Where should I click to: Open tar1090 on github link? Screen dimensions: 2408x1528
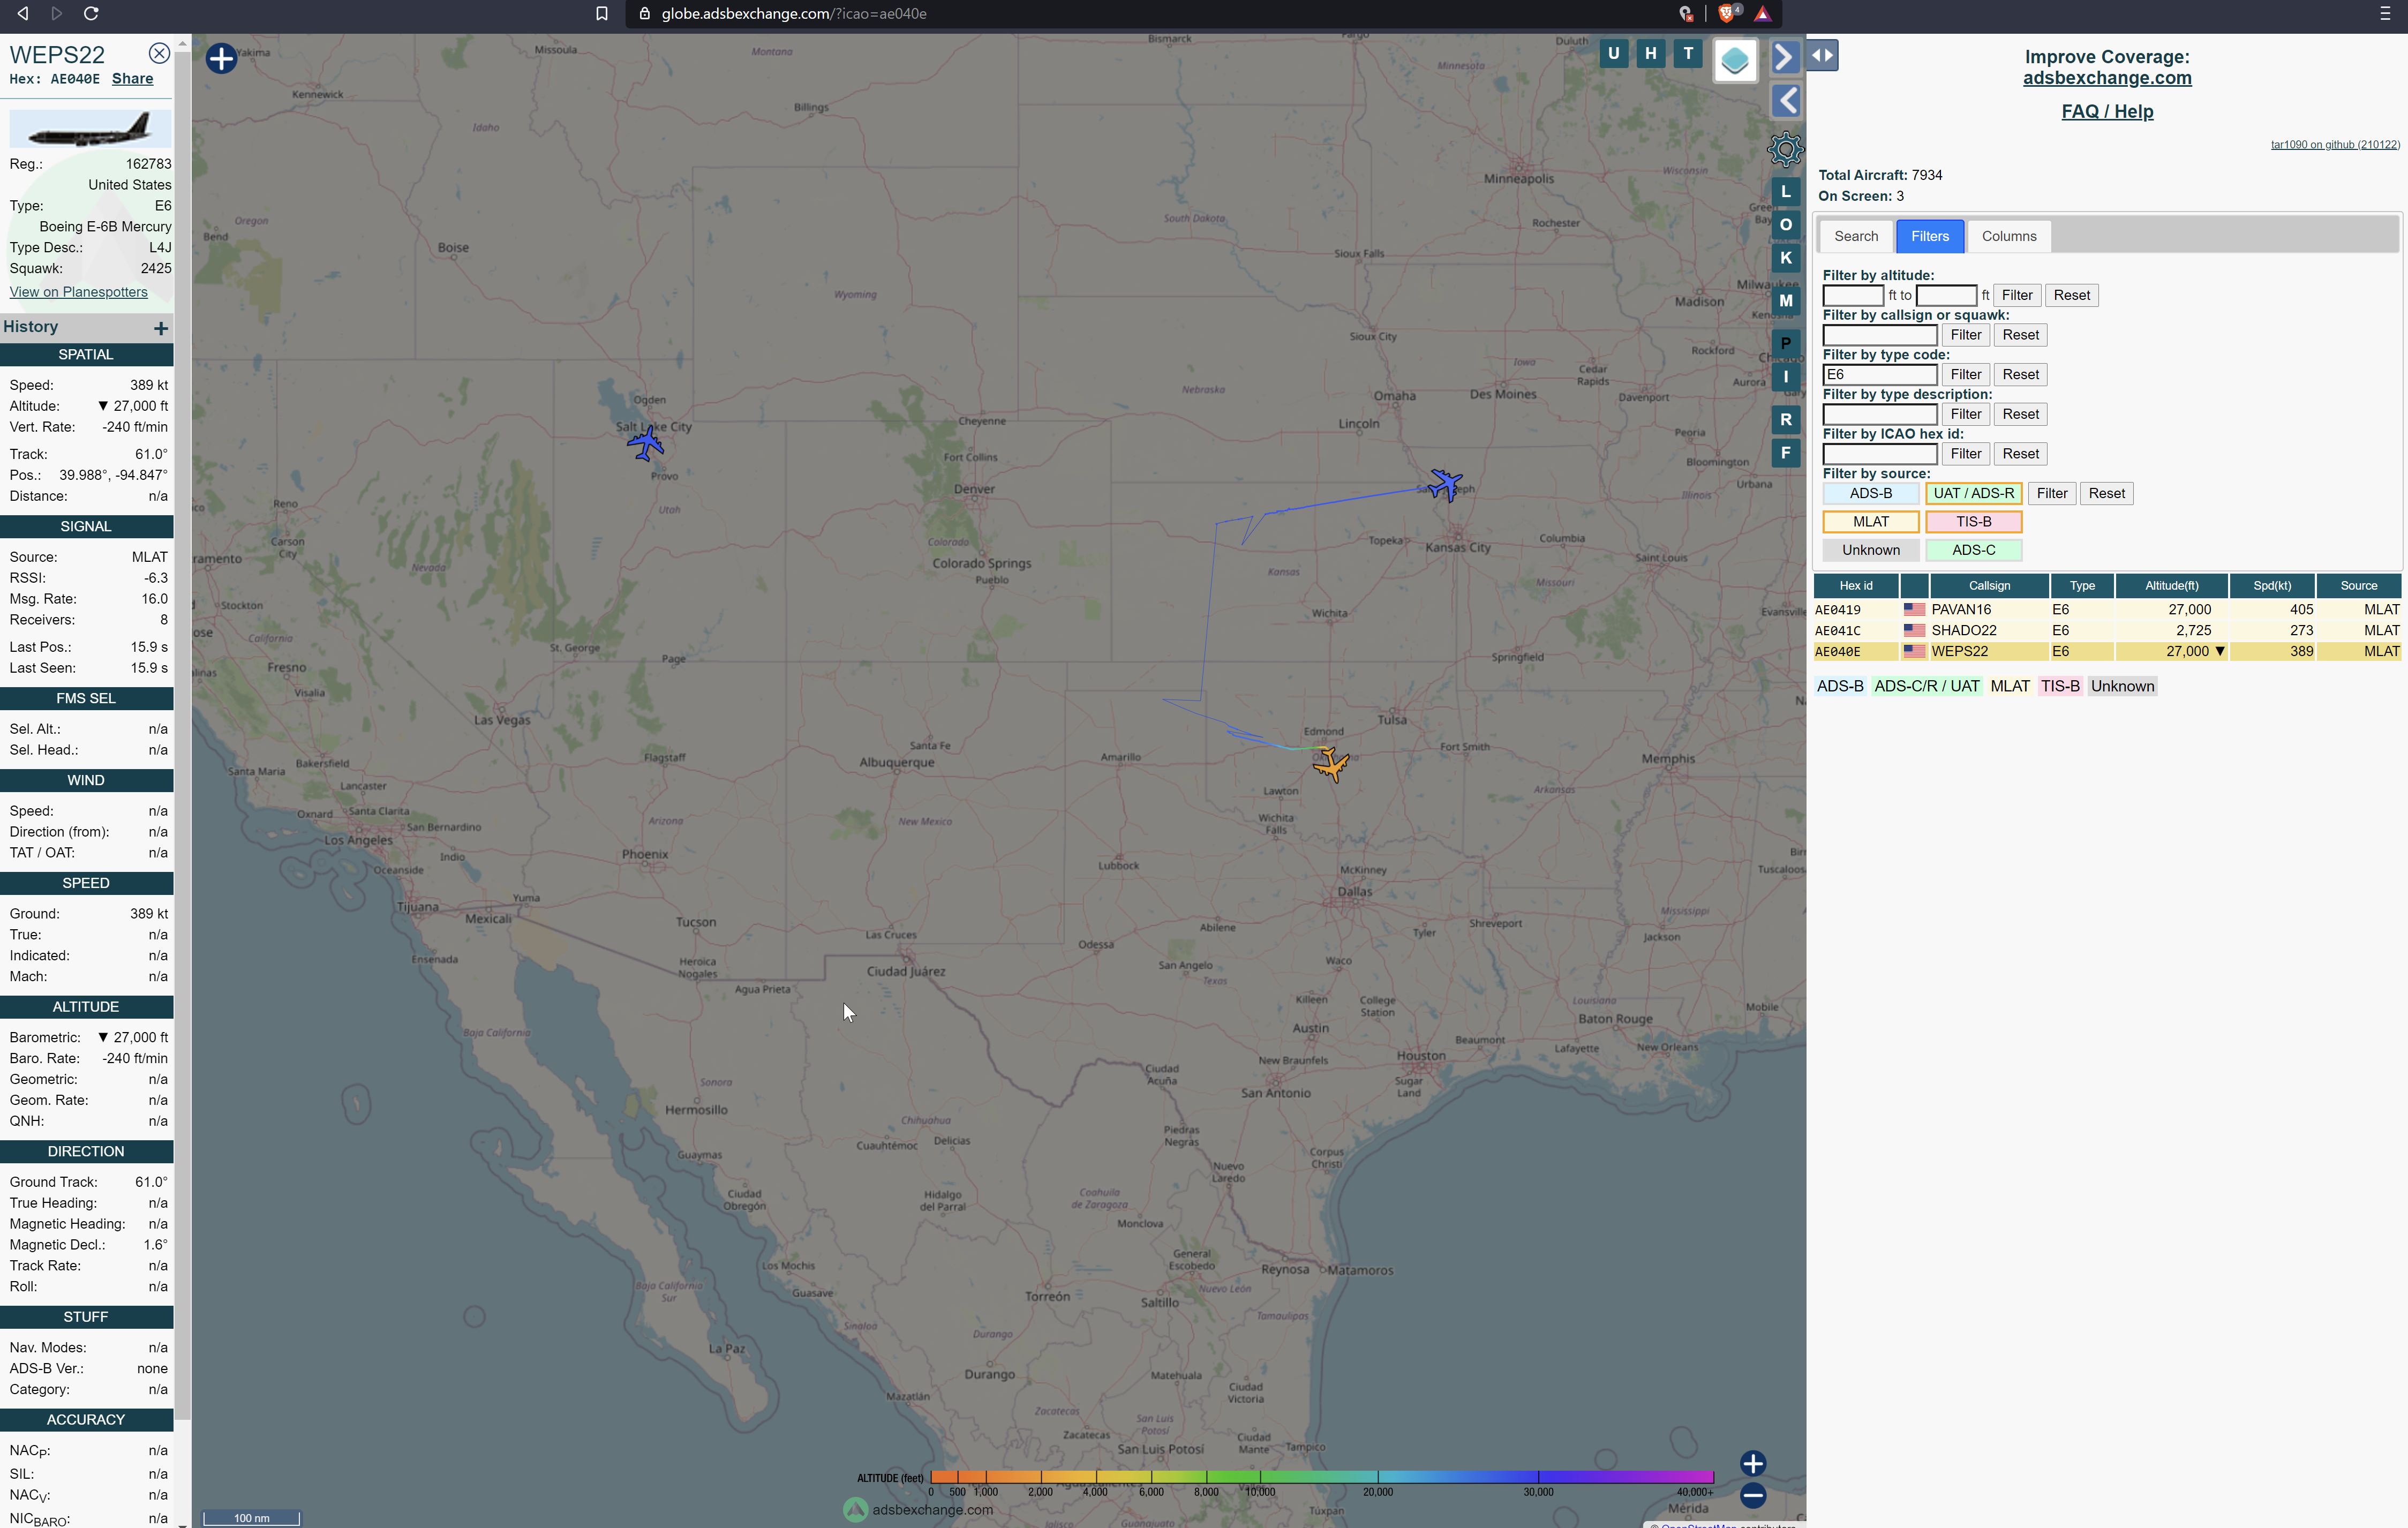pyautogui.click(x=2335, y=145)
